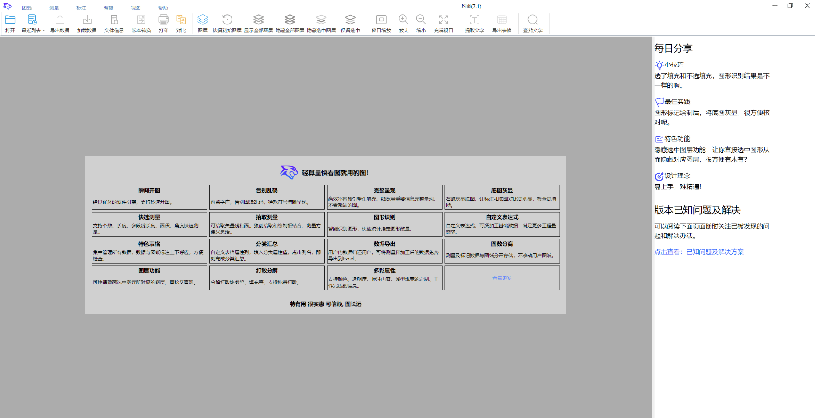The height and width of the screenshot is (418, 815).
Task: Click the 打开 (Open) file icon
Action: point(10,20)
